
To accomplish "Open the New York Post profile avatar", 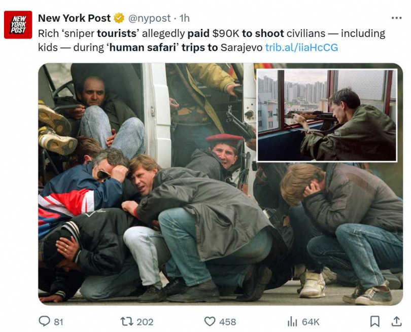I will tap(18, 25).
